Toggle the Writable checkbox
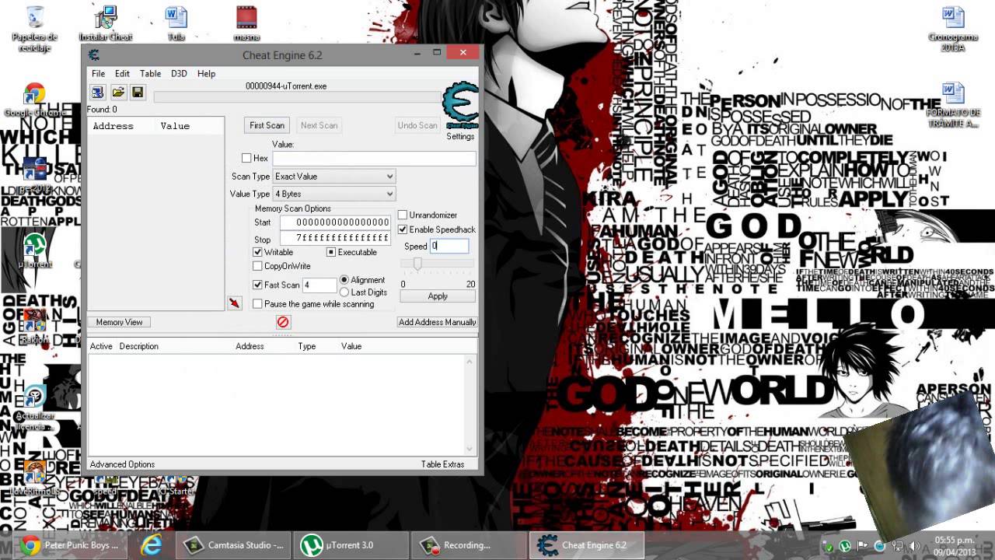The image size is (995, 560). [x=258, y=252]
